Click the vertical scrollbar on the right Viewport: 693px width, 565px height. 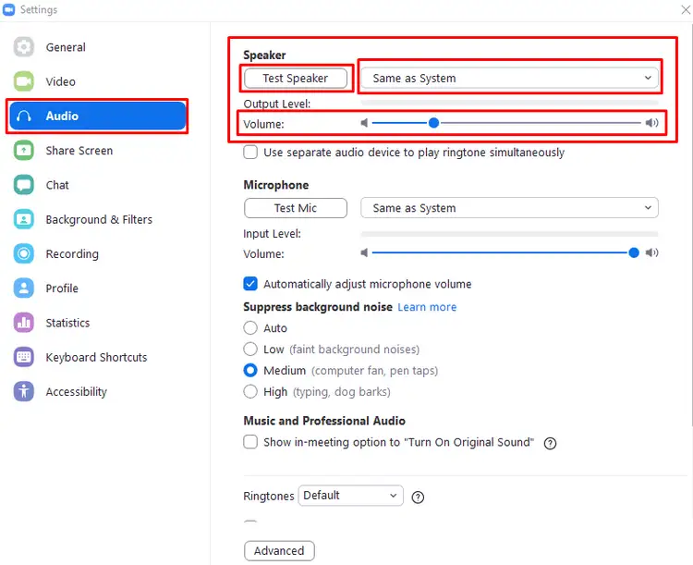[690, 224]
